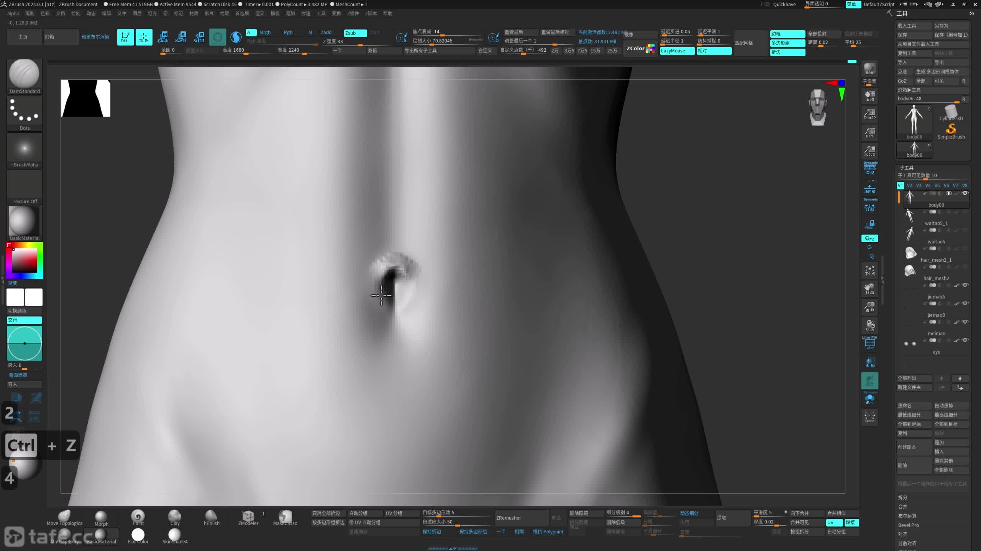The height and width of the screenshot is (551, 981).
Task: Click the camera lock icon
Action: point(869,224)
